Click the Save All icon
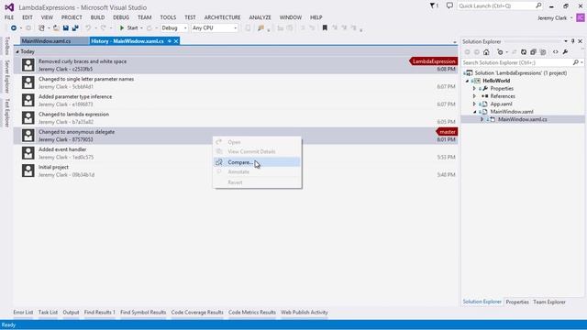 click(75, 28)
